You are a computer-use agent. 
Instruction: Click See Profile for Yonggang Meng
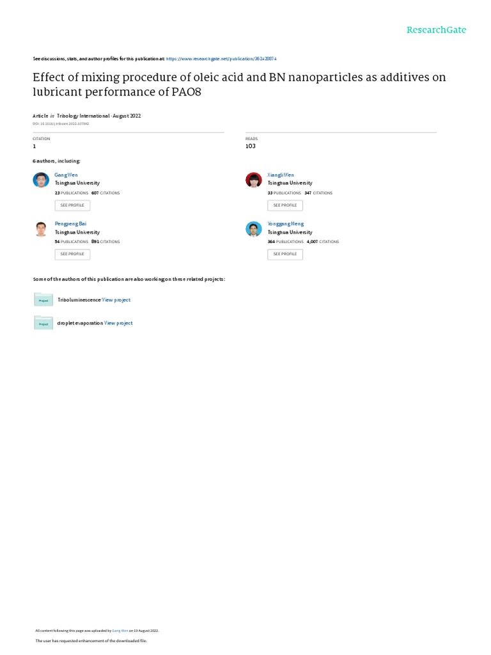click(x=284, y=254)
